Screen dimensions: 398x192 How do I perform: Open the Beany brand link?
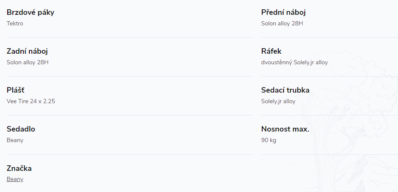click(x=15, y=179)
